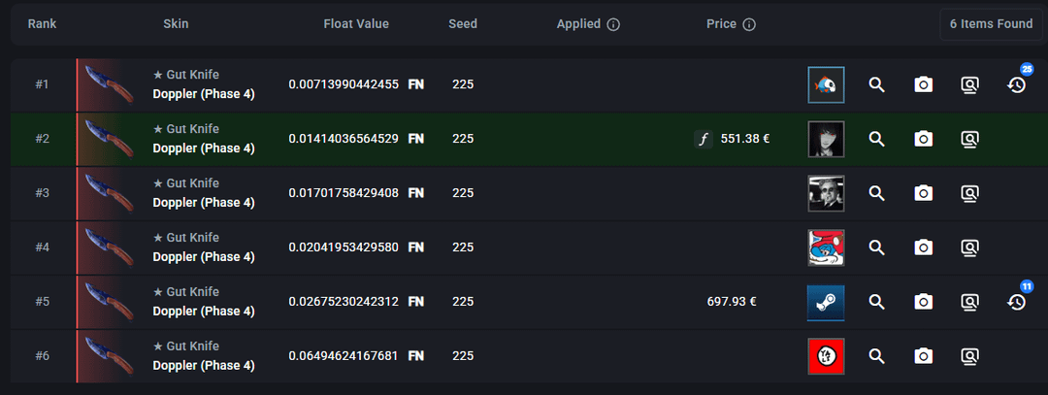Click the monitor inspect icon on rank #5 row
This screenshot has width=1048, height=395.
[x=969, y=302]
